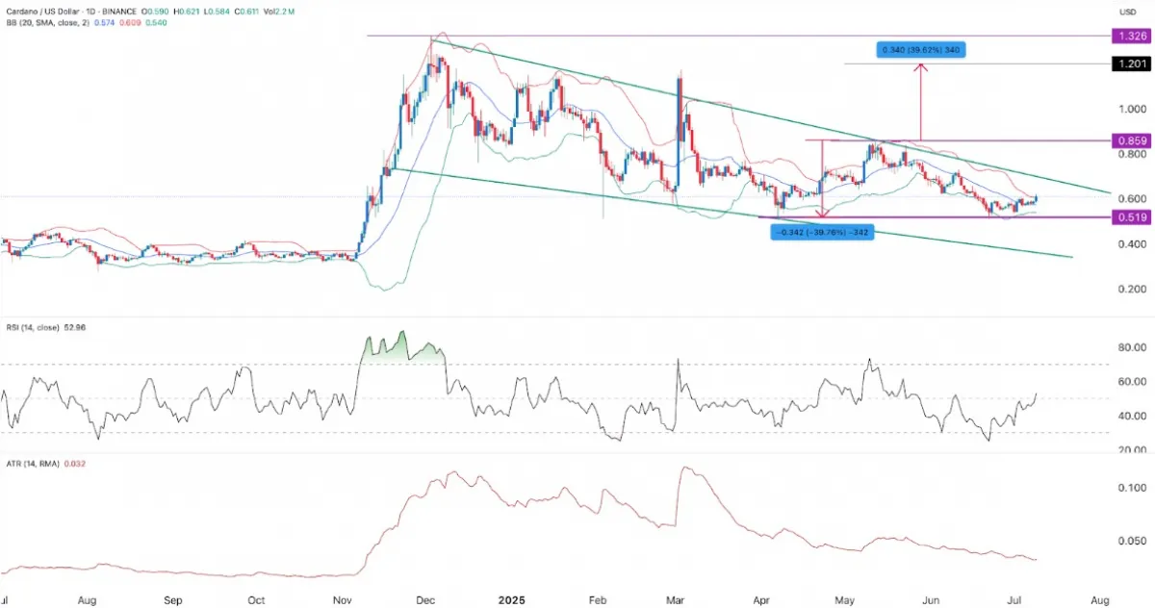The width and height of the screenshot is (1155, 608).
Task: Click the 52.96 RSI current value
Action: [x=74, y=326]
